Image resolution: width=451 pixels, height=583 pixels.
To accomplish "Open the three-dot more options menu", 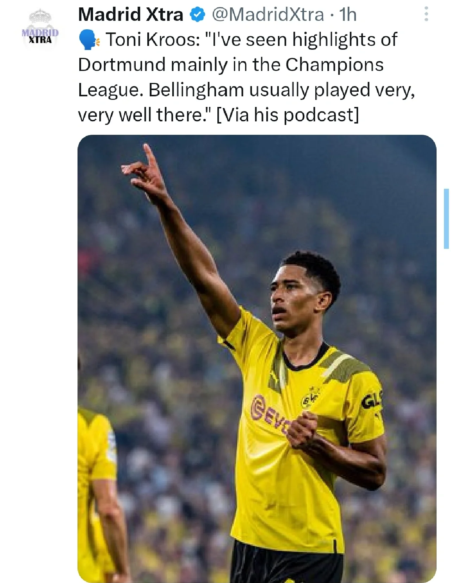I will 426,14.
